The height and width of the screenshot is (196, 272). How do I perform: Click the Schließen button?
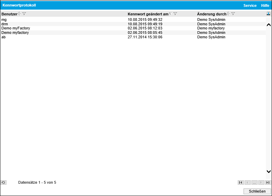click(257, 191)
